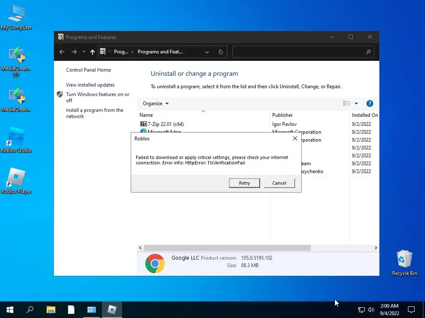The width and height of the screenshot is (425, 318).
Task: Open taskbar Search magnifier
Action: [x=30, y=310]
